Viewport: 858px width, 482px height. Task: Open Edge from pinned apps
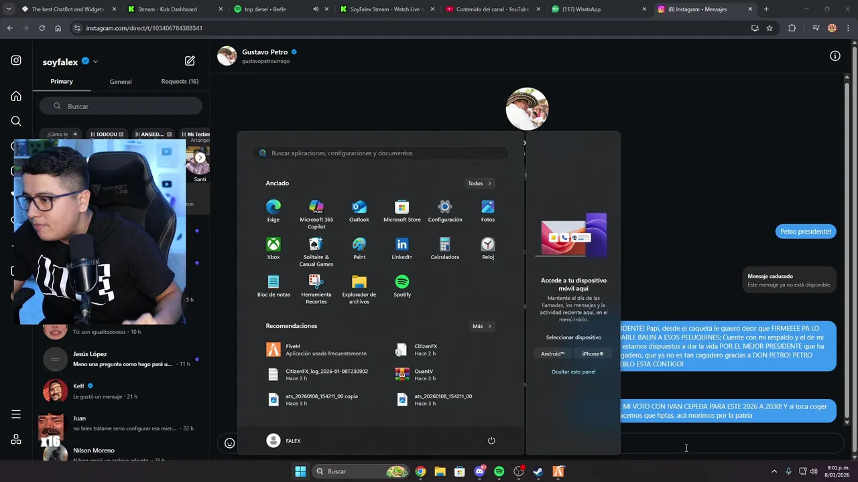click(x=273, y=211)
